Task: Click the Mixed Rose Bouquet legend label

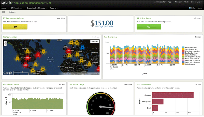Action: [192, 58]
